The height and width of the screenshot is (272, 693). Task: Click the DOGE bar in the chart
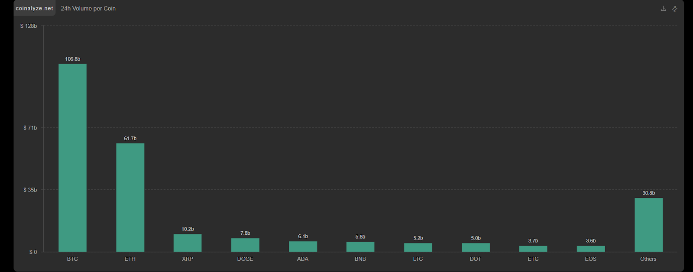(245, 245)
